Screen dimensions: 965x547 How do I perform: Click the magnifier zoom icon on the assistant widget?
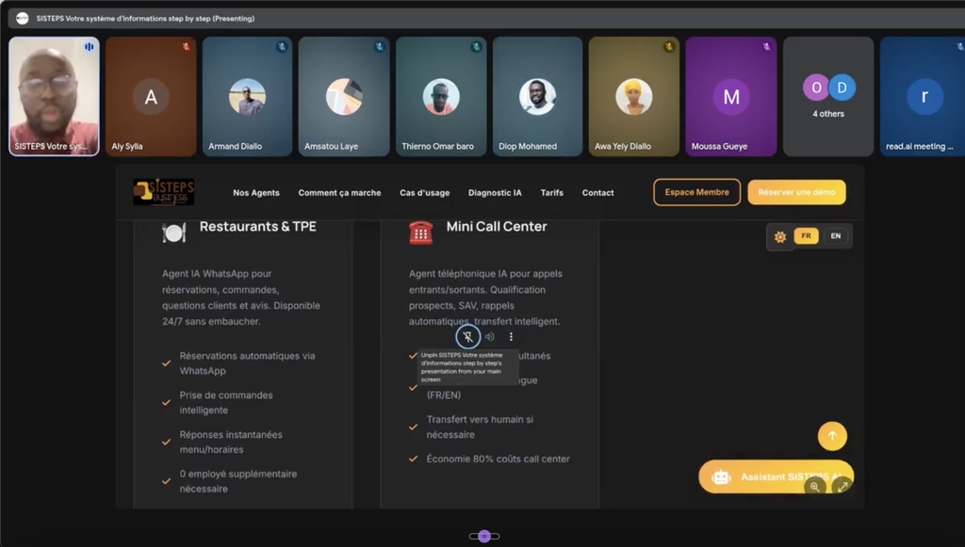[x=814, y=489]
